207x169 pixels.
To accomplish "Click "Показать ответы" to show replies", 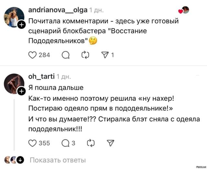I will (58, 160).
